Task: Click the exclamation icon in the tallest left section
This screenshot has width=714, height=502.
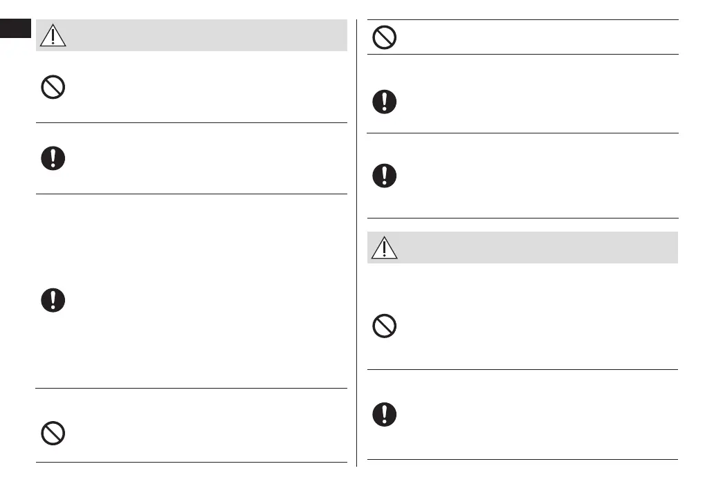Action: (x=53, y=300)
